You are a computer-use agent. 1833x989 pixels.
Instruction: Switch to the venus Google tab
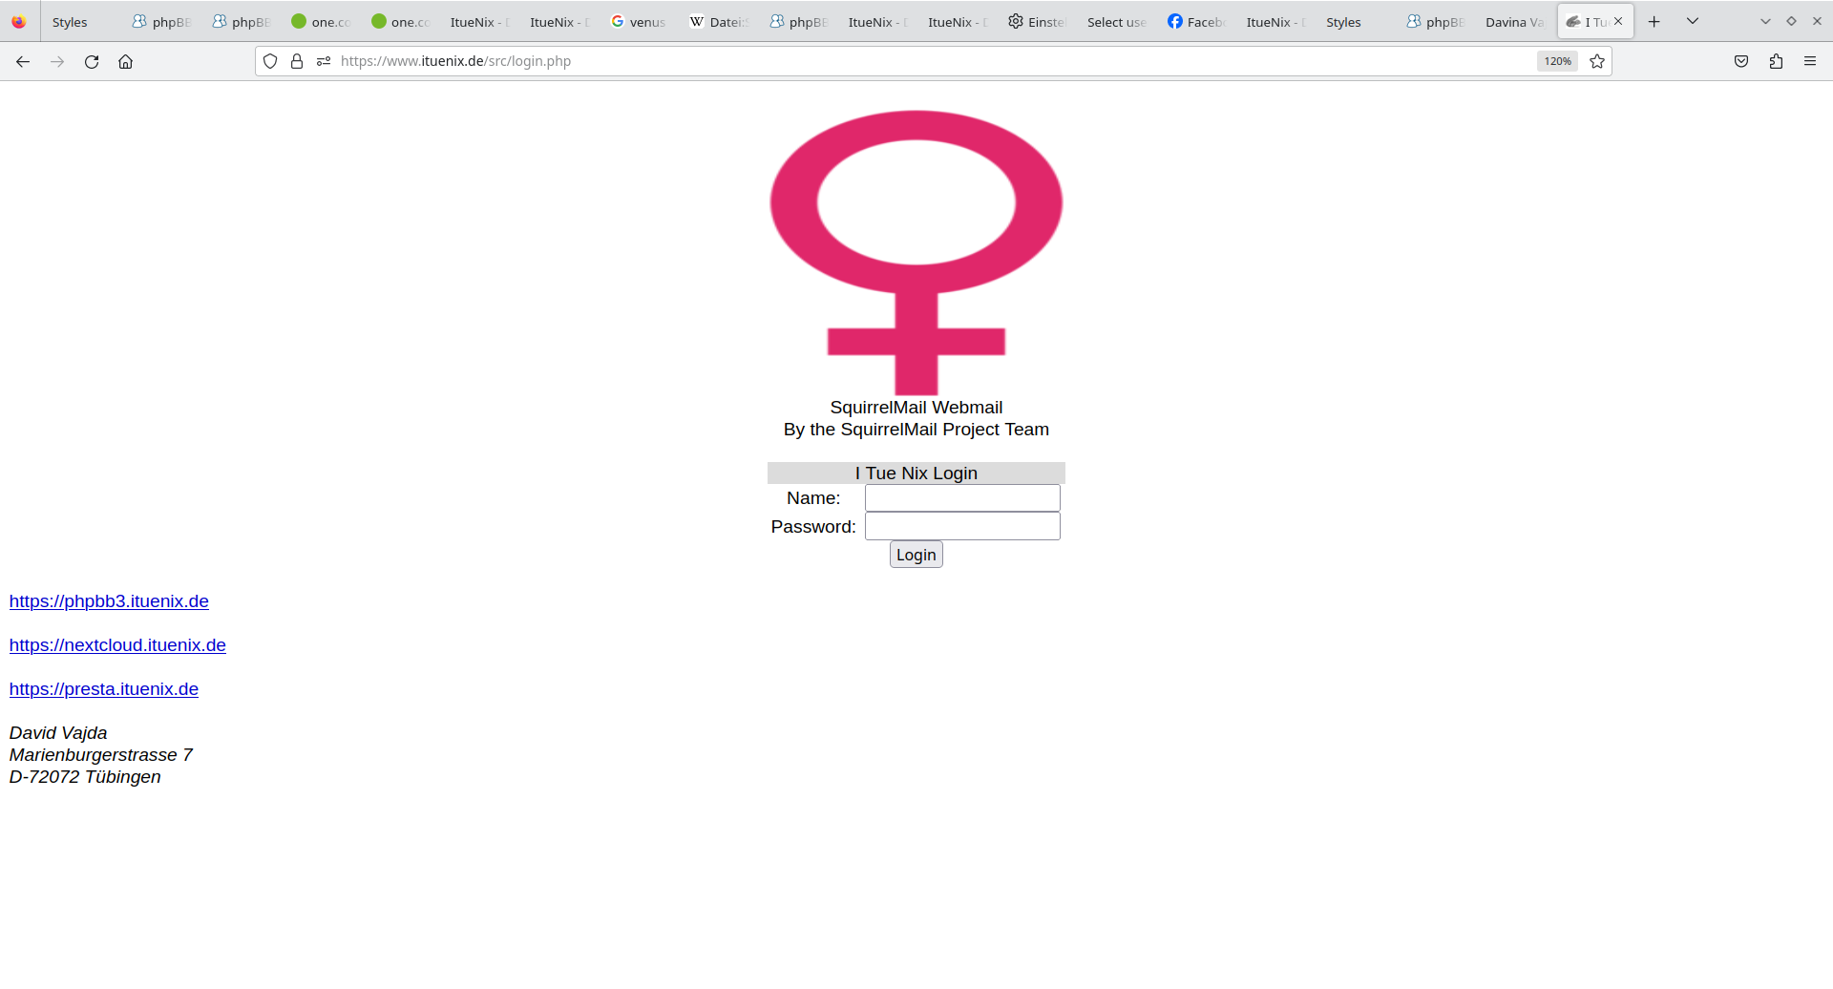tap(640, 22)
